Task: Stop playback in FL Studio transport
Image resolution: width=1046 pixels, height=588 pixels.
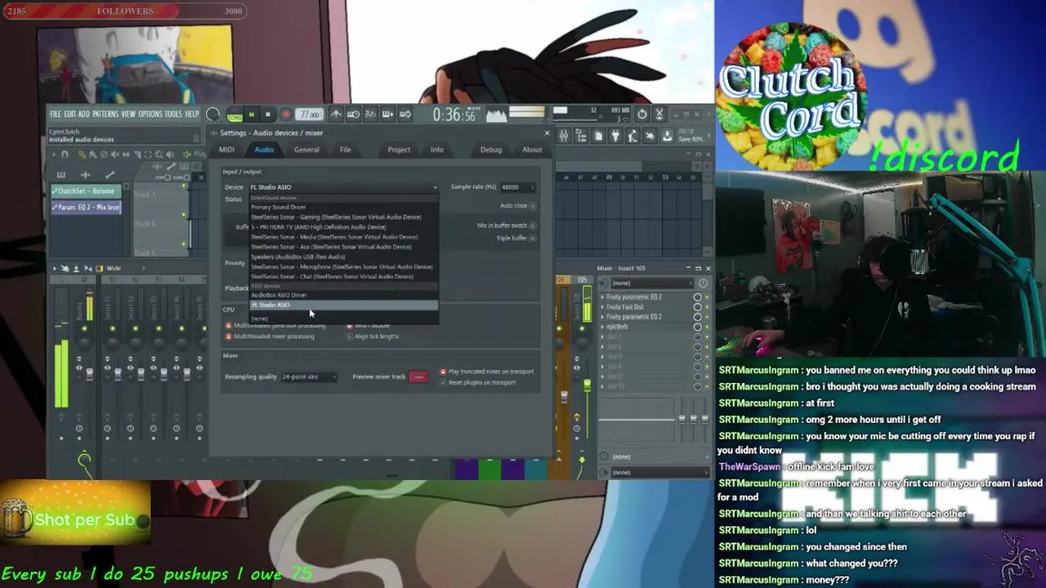Action: 267,115
